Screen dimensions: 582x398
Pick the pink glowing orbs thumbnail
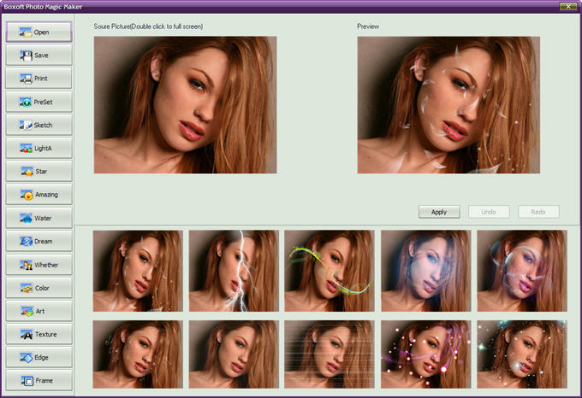point(426,354)
